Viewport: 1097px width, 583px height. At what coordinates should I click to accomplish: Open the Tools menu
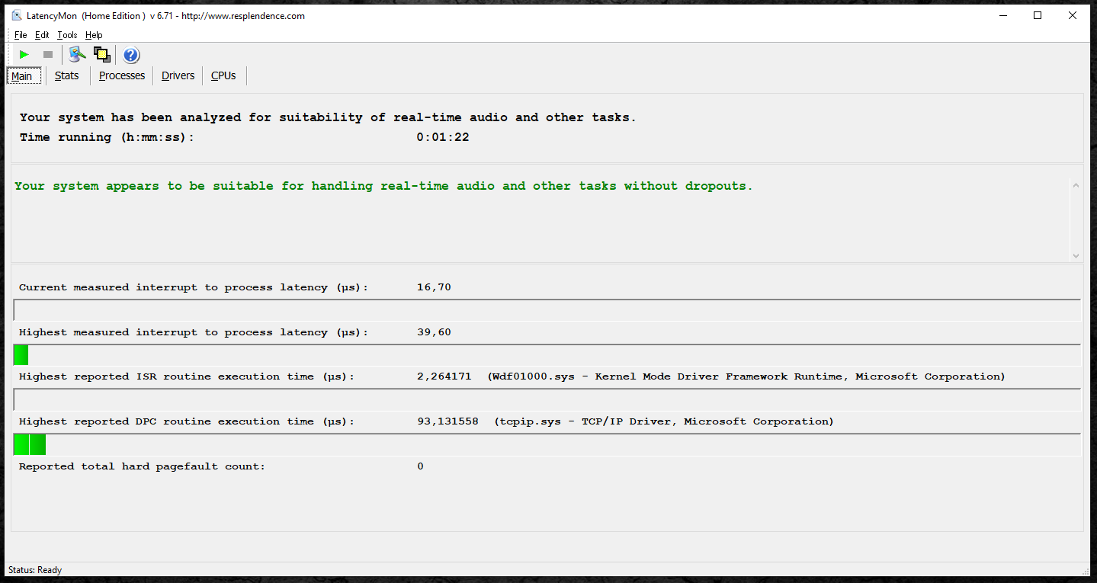pyautogui.click(x=67, y=35)
